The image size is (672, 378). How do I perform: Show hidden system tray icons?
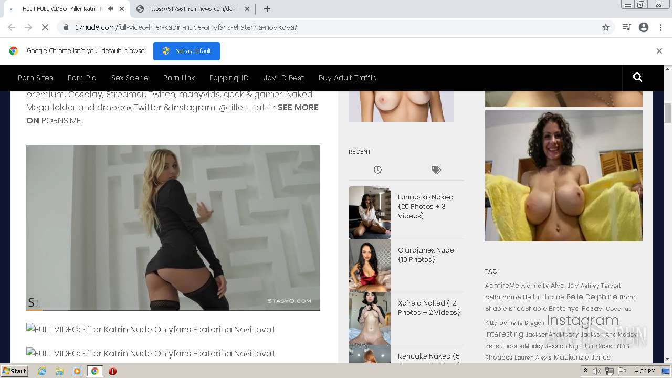click(x=585, y=371)
